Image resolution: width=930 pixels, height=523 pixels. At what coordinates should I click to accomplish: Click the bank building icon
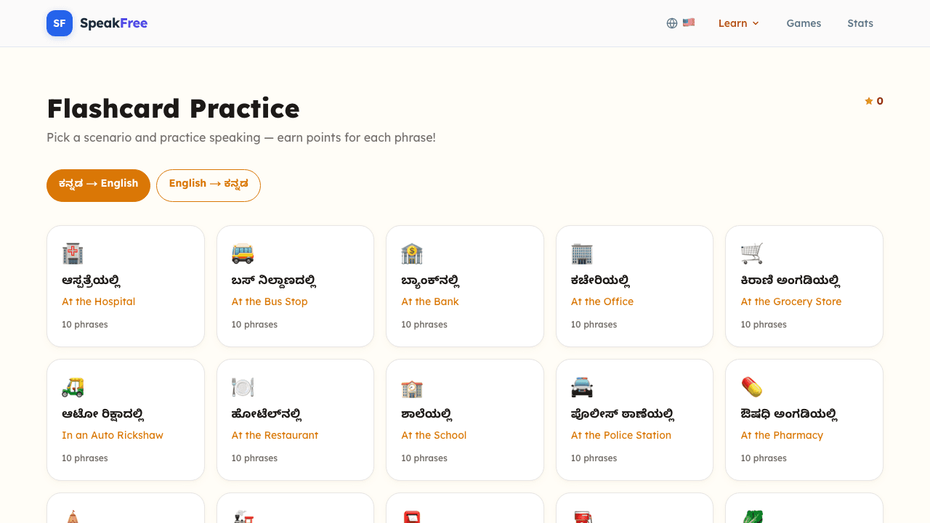coord(413,254)
